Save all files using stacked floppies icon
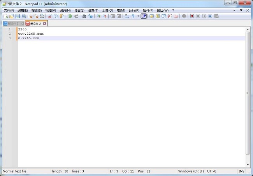The image size is (253, 176). click(x=24, y=16)
